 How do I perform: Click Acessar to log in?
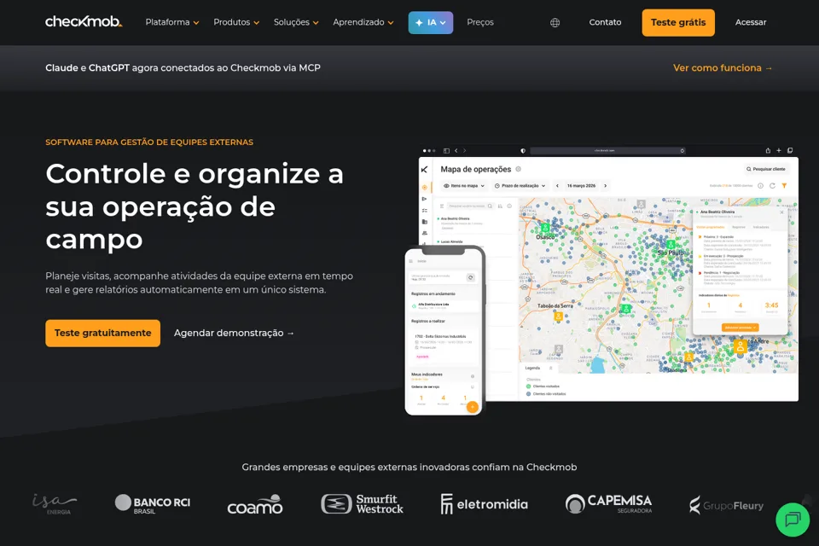click(751, 22)
